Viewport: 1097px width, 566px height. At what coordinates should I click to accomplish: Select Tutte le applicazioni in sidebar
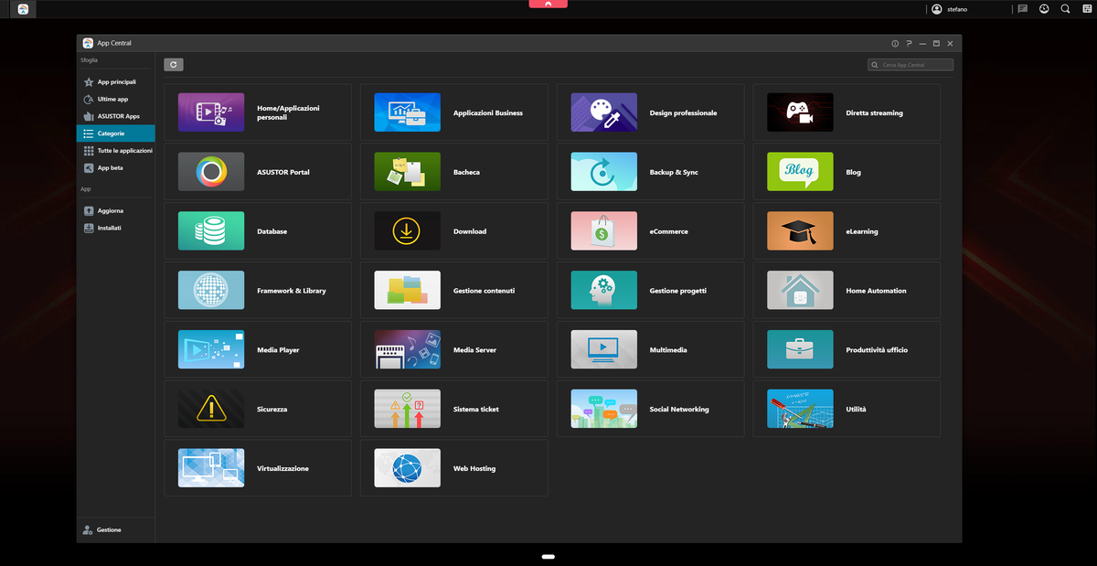pyautogui.click(x=116, y=150)
